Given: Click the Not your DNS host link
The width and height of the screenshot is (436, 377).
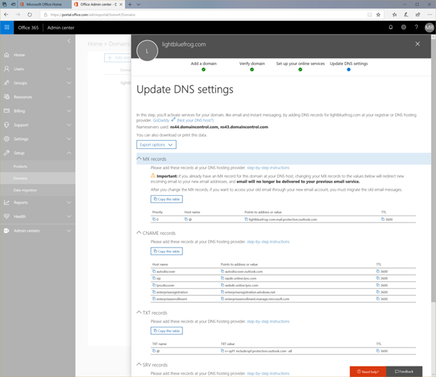Looking at the screenshot, I should click(195, 120).
